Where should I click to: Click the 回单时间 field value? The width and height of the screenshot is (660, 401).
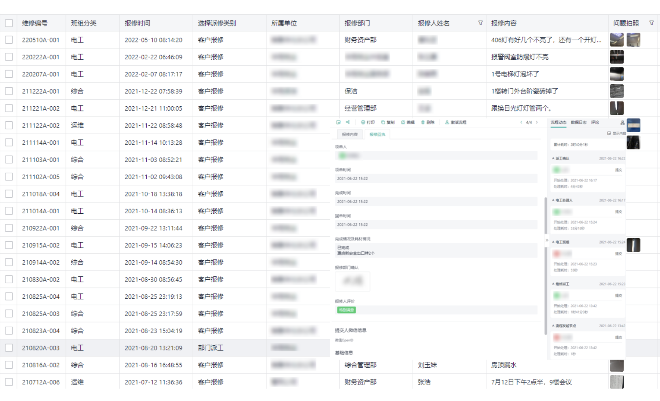coord(436,225)
